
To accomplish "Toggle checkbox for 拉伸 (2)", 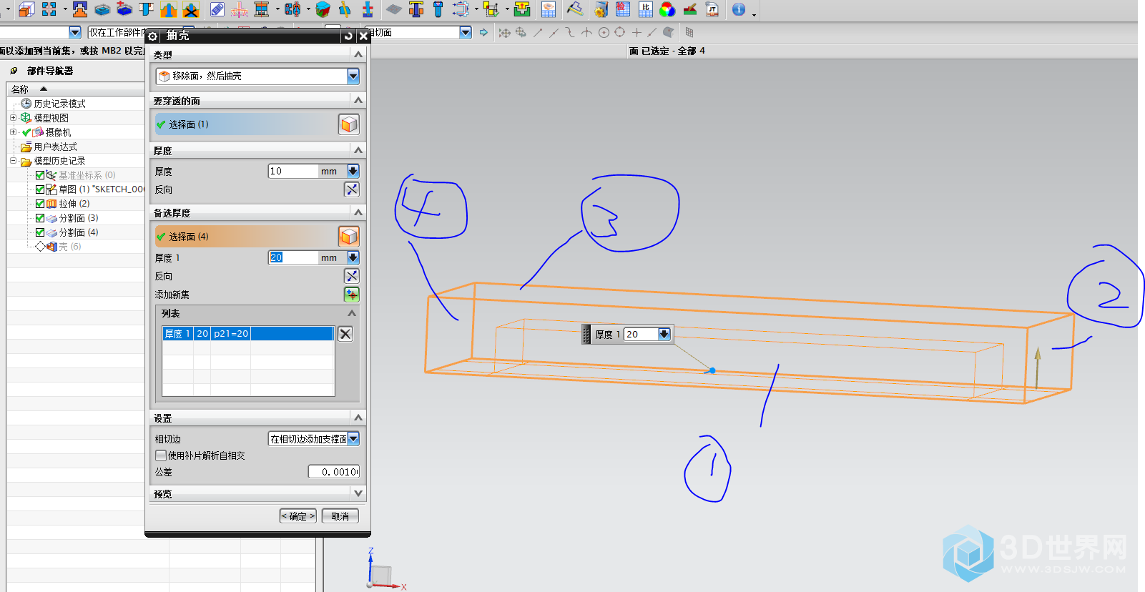I will (40, 204).
